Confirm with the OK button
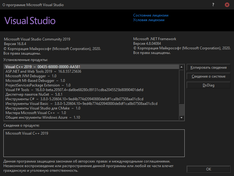Viewport: 234px width, 176px height. pyautogui.click(x=209, y=169)
